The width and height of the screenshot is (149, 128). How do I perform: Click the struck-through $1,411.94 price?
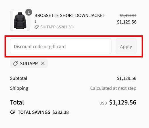[x=128, y=16]
